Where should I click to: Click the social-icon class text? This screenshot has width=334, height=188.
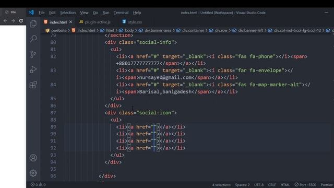coord(156,113)
